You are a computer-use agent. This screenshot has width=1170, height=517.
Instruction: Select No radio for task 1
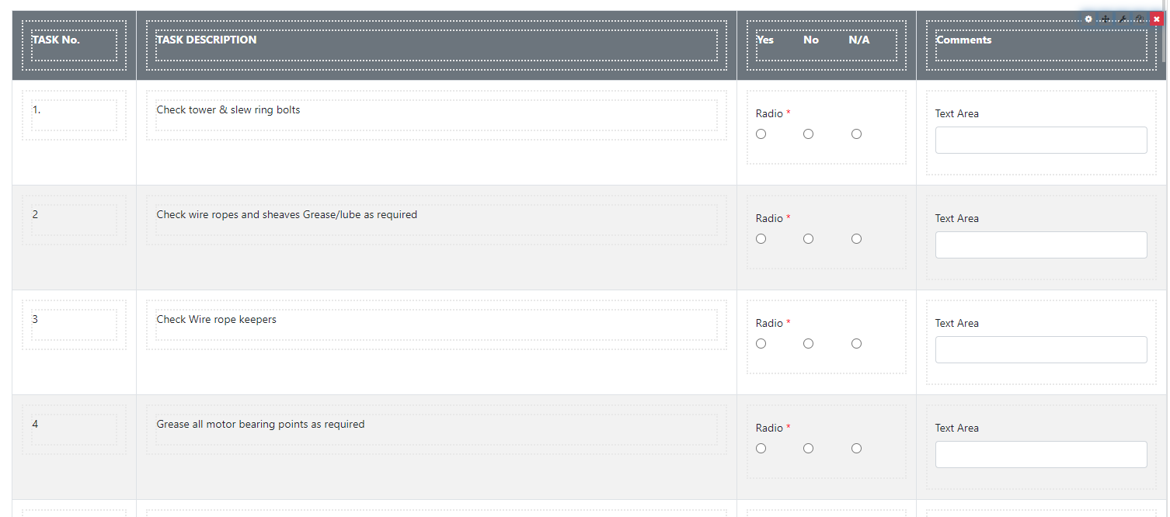(809, 134)
